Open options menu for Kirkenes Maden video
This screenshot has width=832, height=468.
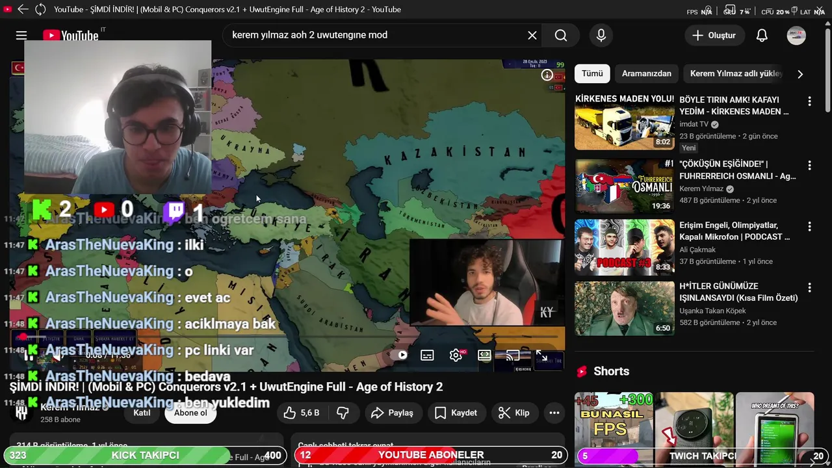coord(809,101)
